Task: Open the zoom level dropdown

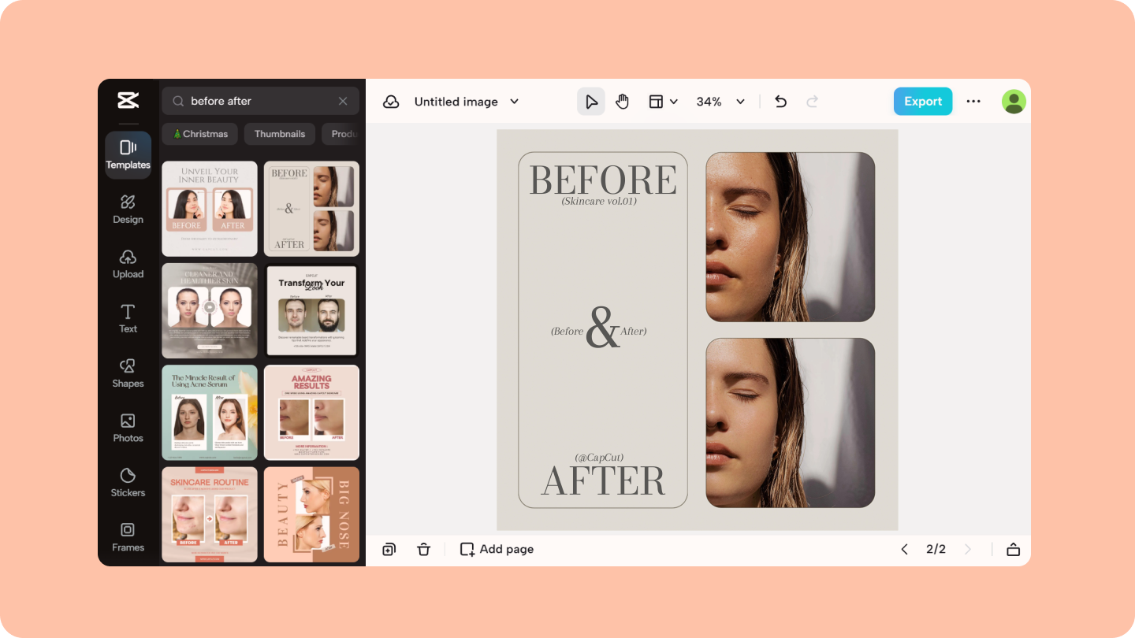Action: click(x=720, y=101)
